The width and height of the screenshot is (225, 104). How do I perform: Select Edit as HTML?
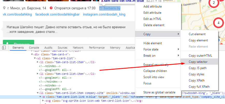tap(158, 19)
